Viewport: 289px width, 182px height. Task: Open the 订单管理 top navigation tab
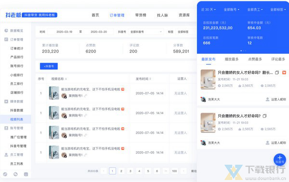pyautogui.click(x=117, y=15)
